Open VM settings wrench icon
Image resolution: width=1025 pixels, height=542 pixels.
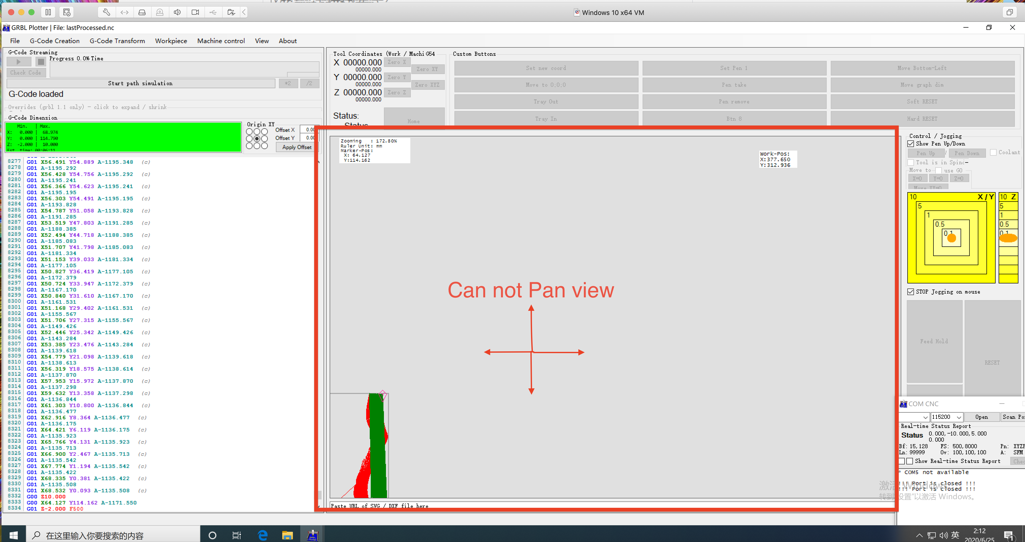click(x=107, y=12)
